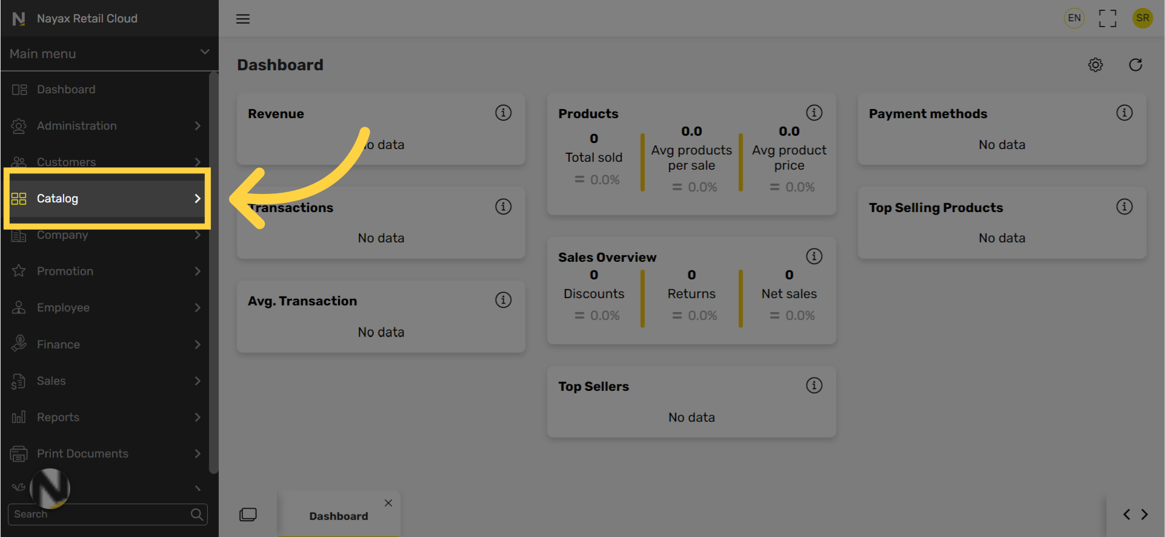Screen dimensions: 1165x537
Task: Open Dashboard from the sidebar
Action: pos(66,90)
